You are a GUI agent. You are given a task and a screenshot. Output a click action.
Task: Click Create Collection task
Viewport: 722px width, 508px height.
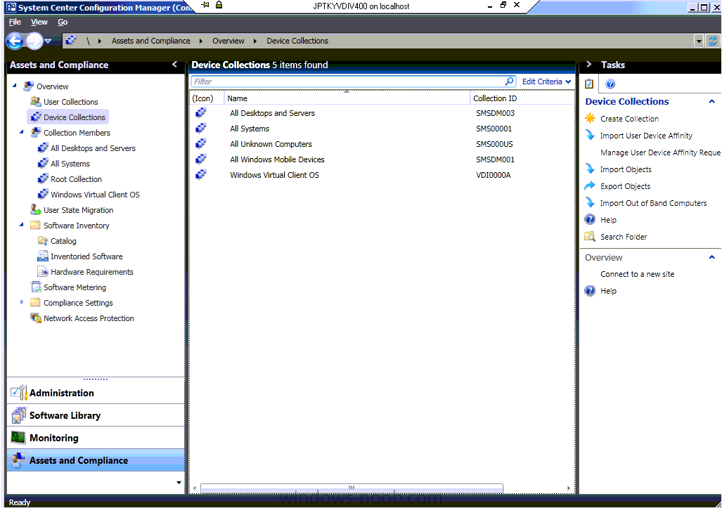point(629,118)
